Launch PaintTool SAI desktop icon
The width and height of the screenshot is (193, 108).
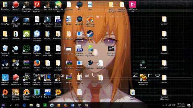pyautogui.click(x=58, y=5)
